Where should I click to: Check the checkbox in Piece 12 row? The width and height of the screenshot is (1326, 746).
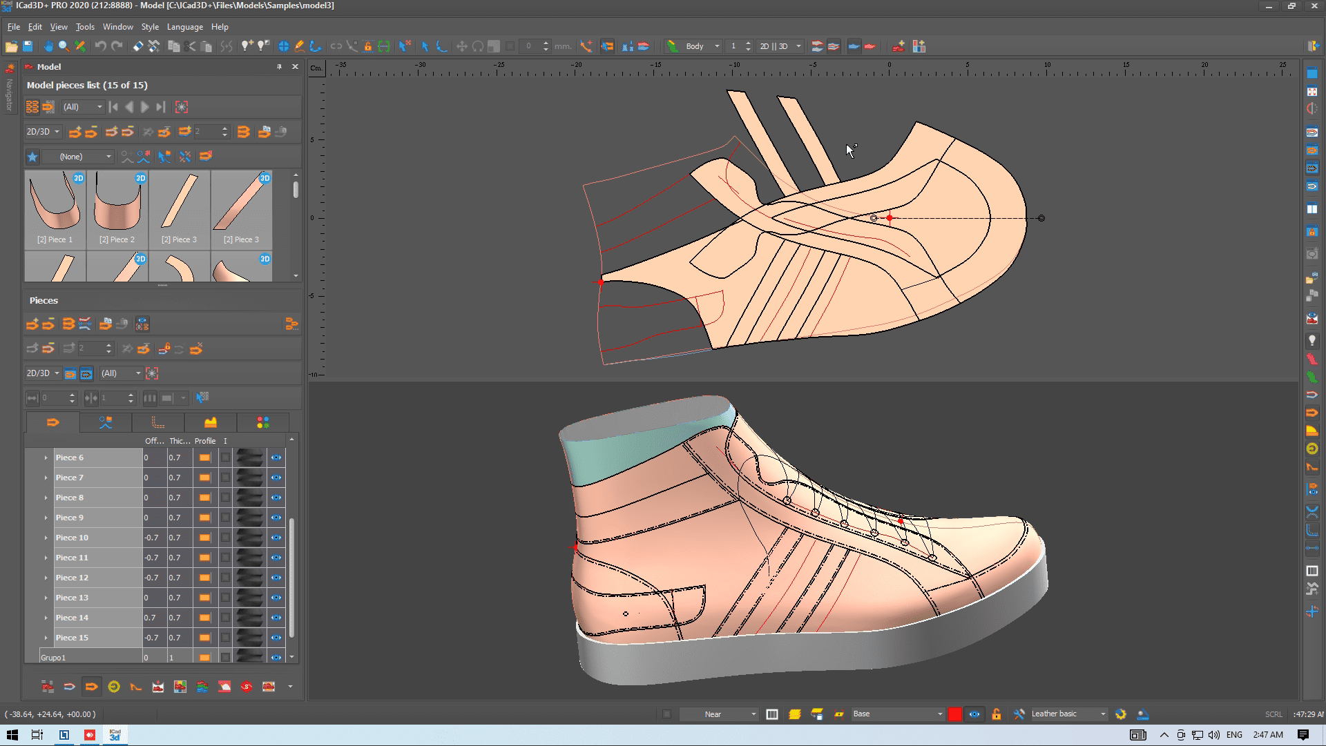225,578
